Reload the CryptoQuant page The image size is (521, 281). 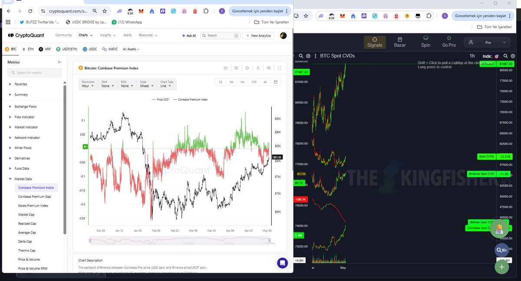[x=30, y=11]
